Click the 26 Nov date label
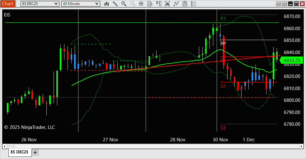Viewport: 306px width, 159px height. (x=29, y=140)
